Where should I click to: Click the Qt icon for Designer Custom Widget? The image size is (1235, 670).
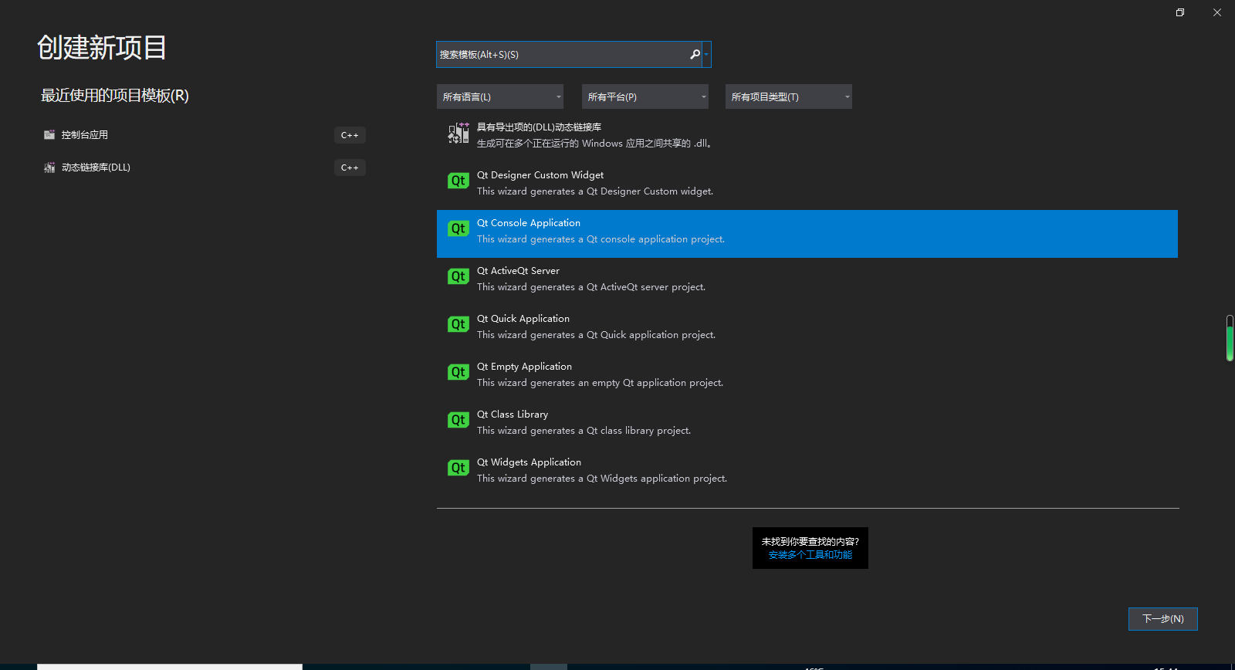pyautogui.click(x=458, y=181)
